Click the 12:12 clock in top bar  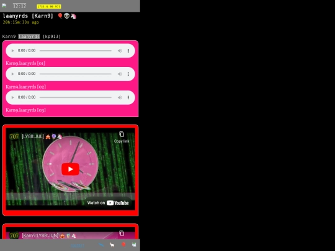click(x=19, y=6)
